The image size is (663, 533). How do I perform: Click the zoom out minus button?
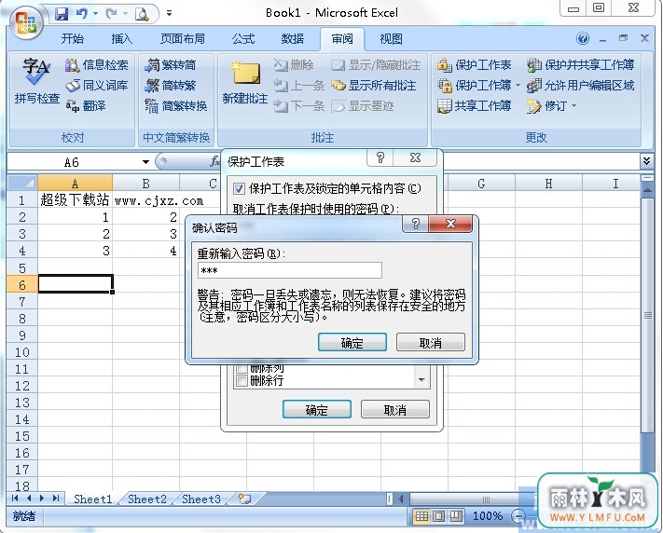click(518, 516)
